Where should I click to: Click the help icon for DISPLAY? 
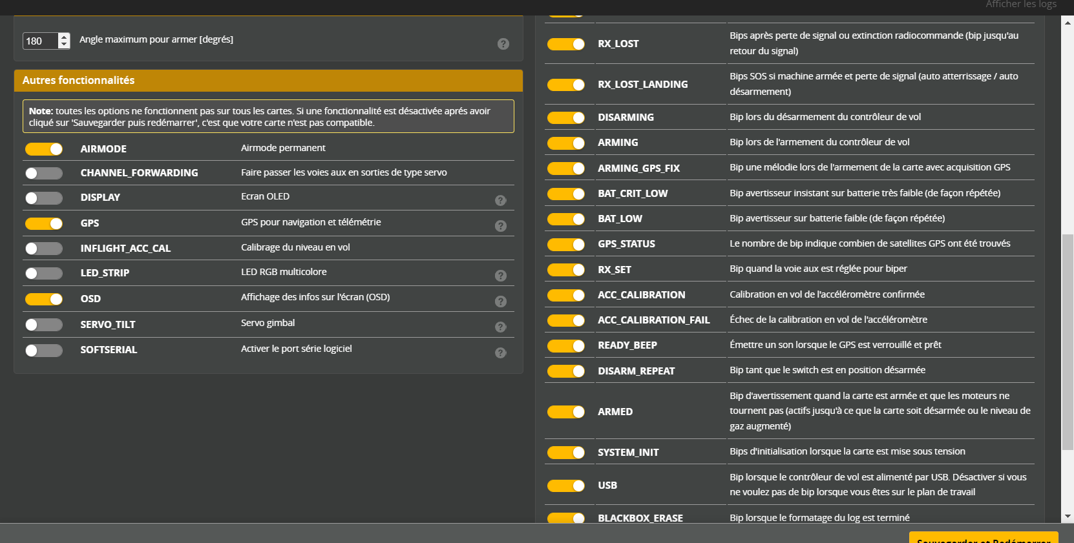pos(500,200)
